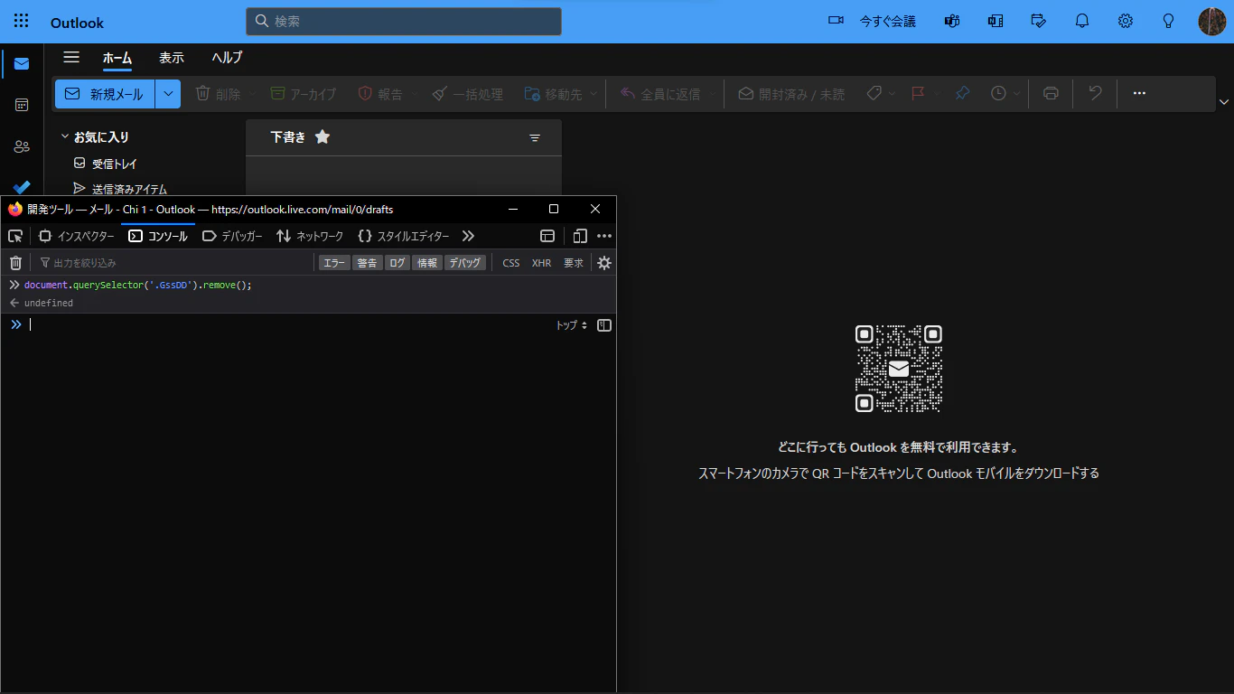Open the tag categorize dropdown
Viewport: 1234px width, 694px height.
click(x=892, y=93)
